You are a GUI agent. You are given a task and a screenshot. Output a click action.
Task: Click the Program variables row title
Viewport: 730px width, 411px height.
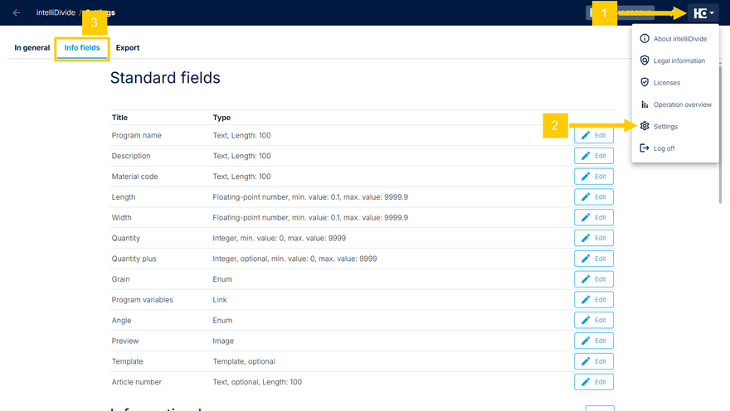pyautogui.click(x=142, y=300)
